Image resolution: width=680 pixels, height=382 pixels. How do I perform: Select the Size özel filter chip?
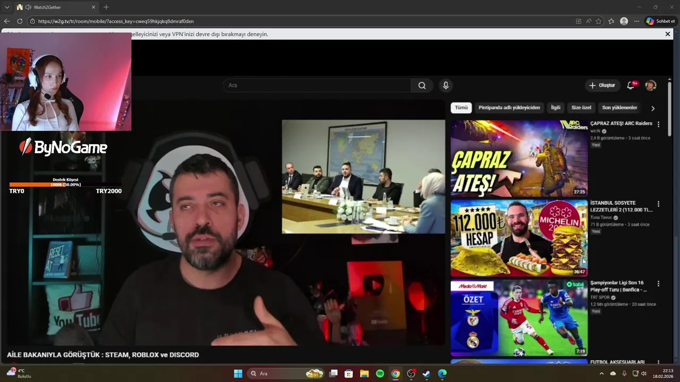581,108
